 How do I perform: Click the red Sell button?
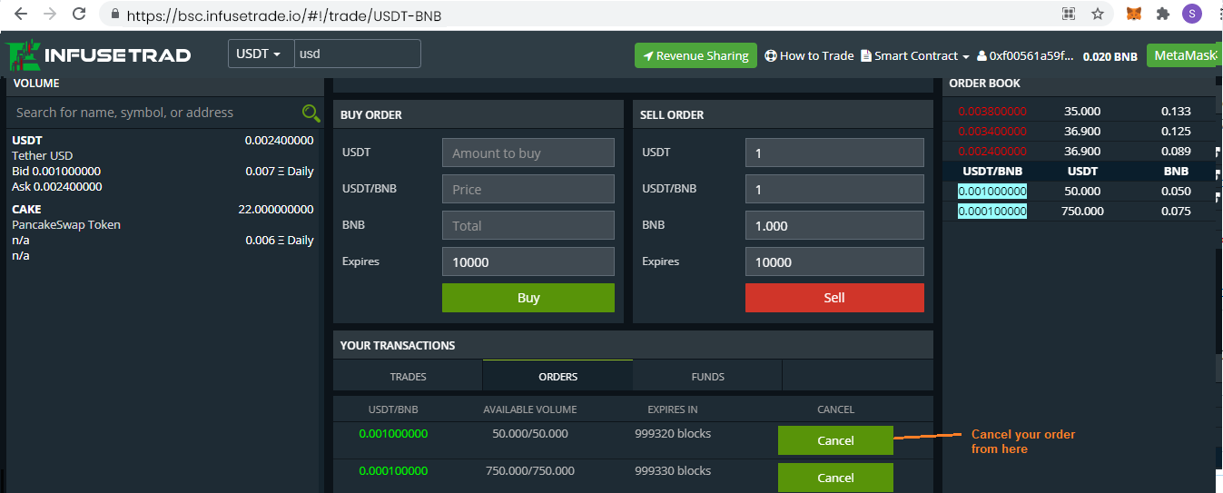click(834, 298)
